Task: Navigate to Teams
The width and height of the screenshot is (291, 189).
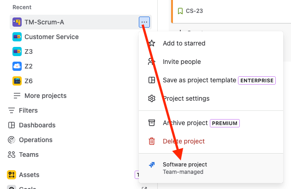Action: coord(29,155)
